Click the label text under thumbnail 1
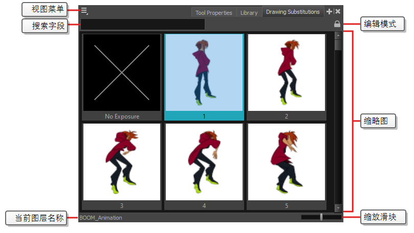This screenshot has height=233, width=414. (204, 116)
